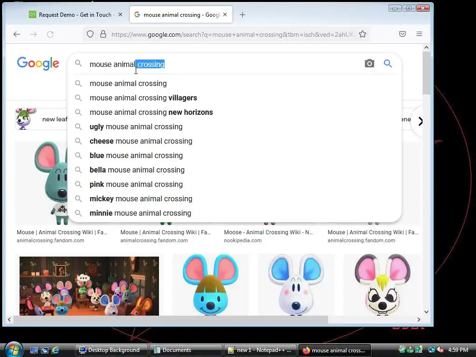Viewport: 476px width, 357px height.
Task: Reload the page with refresh icon
Action: [x=50, y=34]
